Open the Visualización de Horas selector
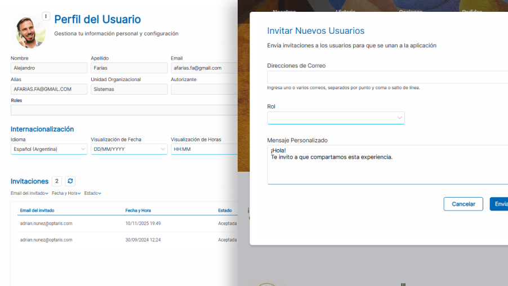This screenshot has height=286, width=508. point(203,149)
